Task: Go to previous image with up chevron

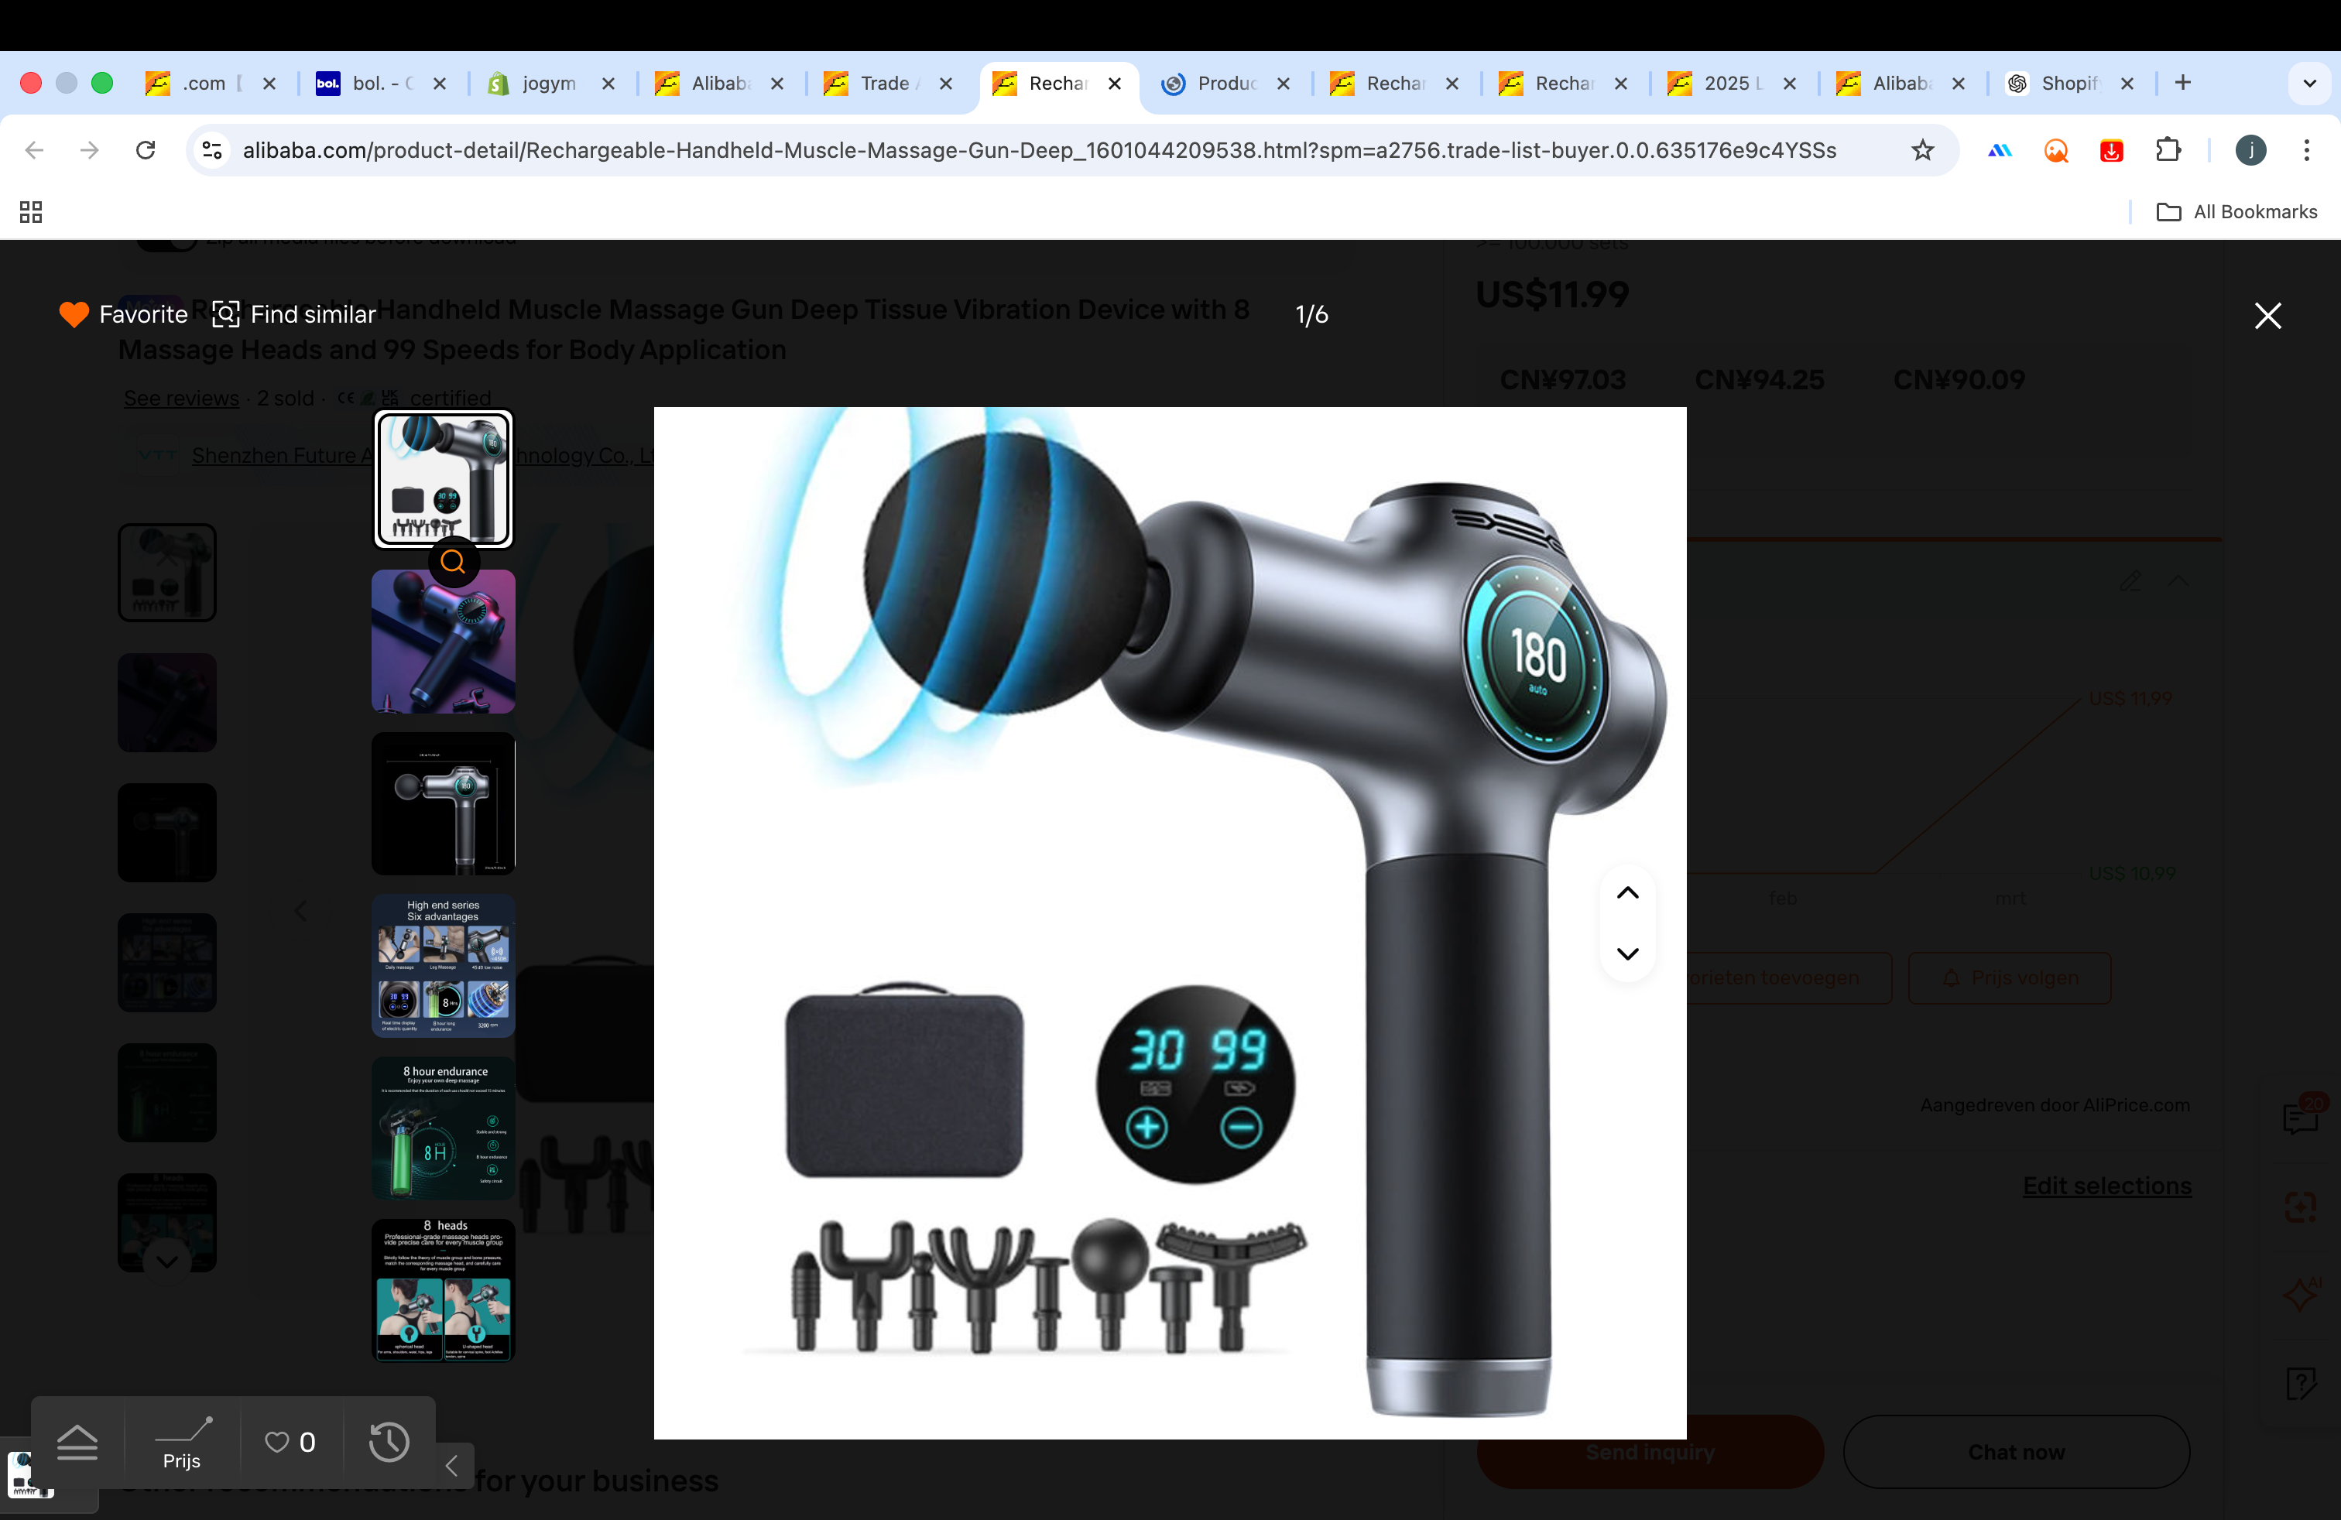Action: (1628, 893)
